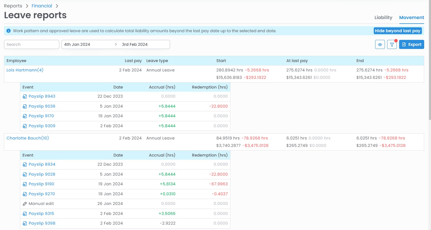Click the payslip icon beside Payslip 9398
431x230 pixels.
(25, 223)
